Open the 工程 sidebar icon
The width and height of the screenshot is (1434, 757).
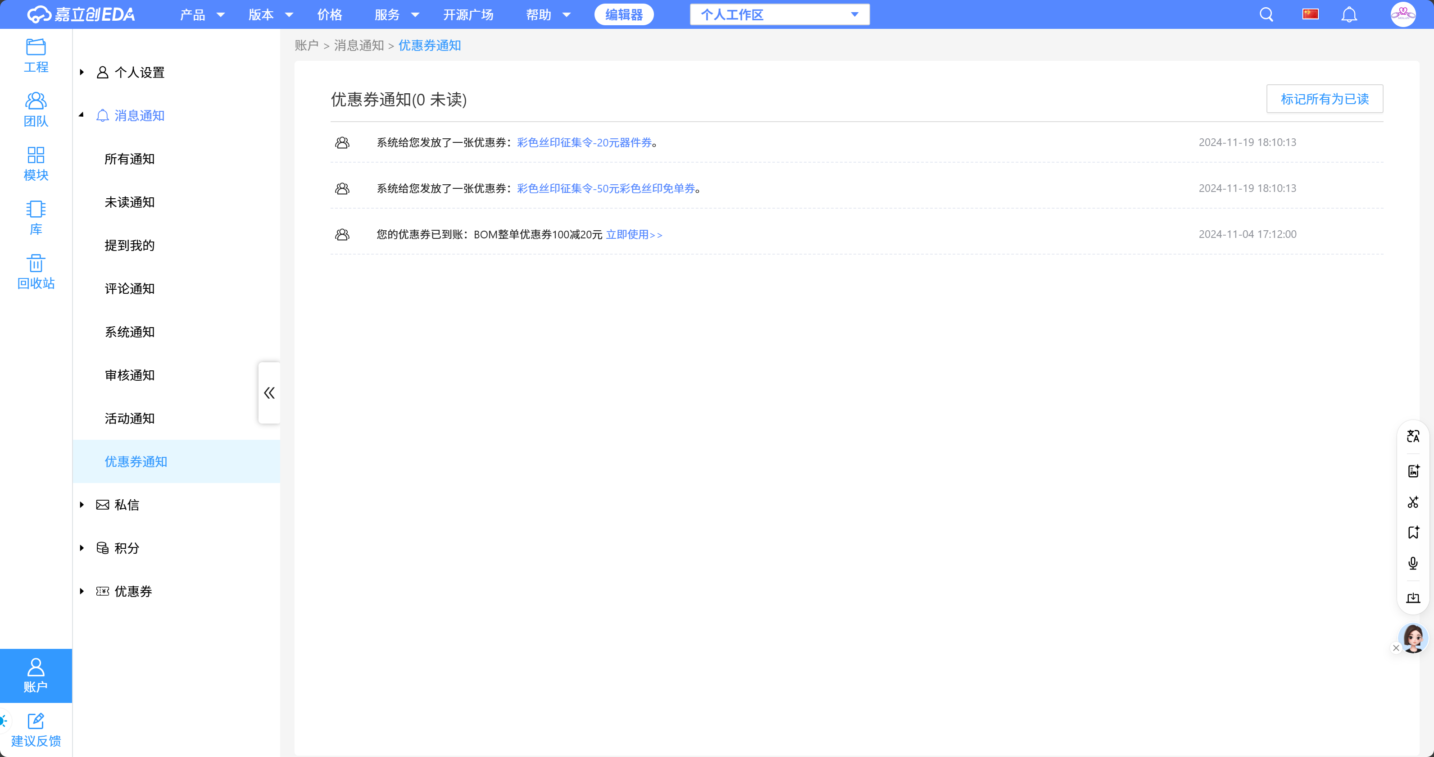point(36,56)
